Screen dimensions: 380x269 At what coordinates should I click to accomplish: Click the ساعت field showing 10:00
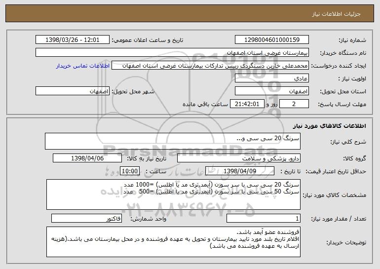coord(130,171)
